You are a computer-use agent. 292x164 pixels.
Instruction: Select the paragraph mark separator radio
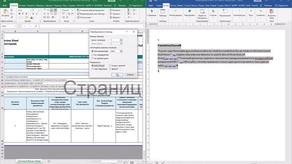[93, 66]
